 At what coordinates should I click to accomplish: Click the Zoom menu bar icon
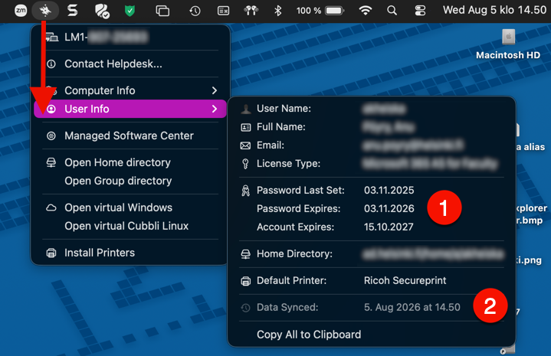tap(21, 11)
